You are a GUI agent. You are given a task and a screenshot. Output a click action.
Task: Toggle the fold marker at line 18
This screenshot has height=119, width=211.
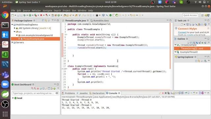(67, 69)
